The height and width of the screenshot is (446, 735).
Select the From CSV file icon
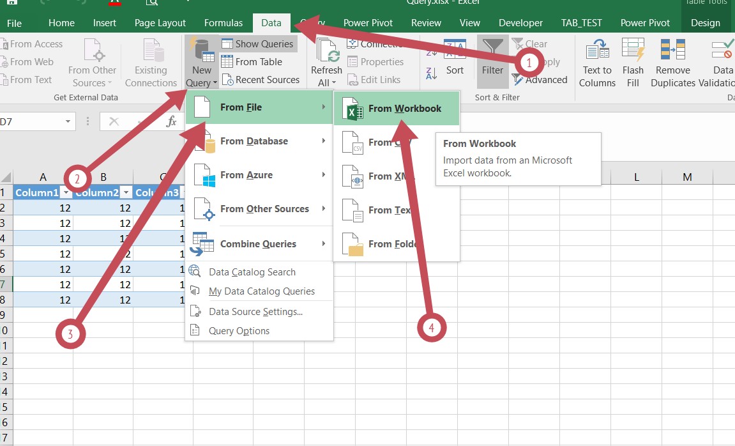[x=352, y=142]
